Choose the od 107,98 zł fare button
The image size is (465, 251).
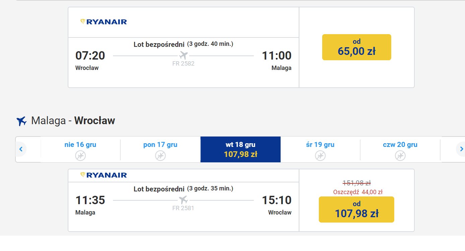point(356,210)
